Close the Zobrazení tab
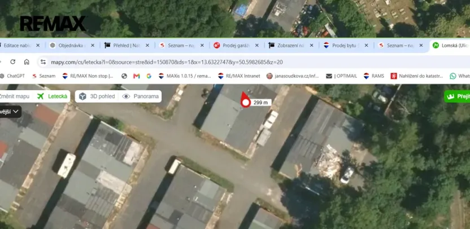 [x=311, y=46]
